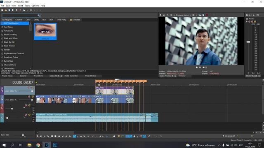Pause timeline playback in transport bar
264x148 pixels.
pyautogui.click(x=52, y=136)
